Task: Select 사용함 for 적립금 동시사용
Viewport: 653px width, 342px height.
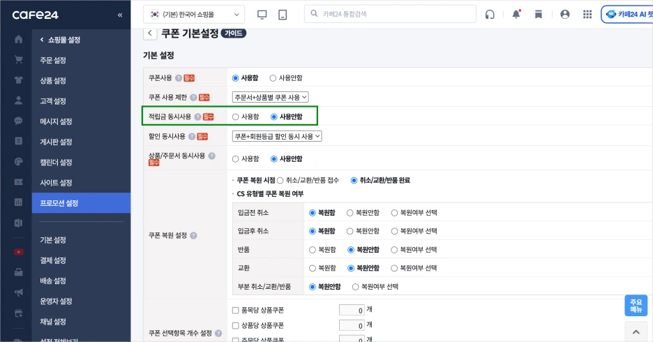Action: [x=235, y=117]
